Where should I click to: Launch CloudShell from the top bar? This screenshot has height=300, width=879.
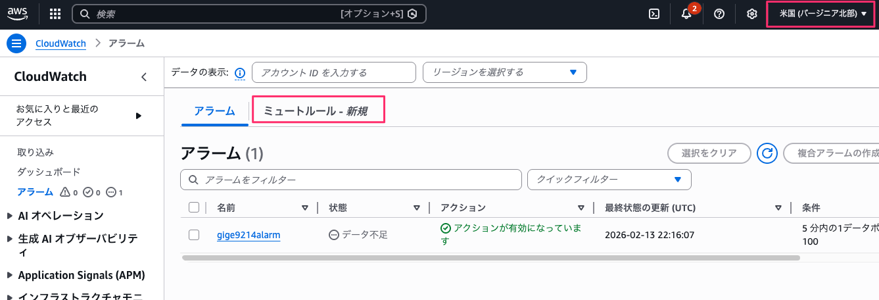coord(654,14)
